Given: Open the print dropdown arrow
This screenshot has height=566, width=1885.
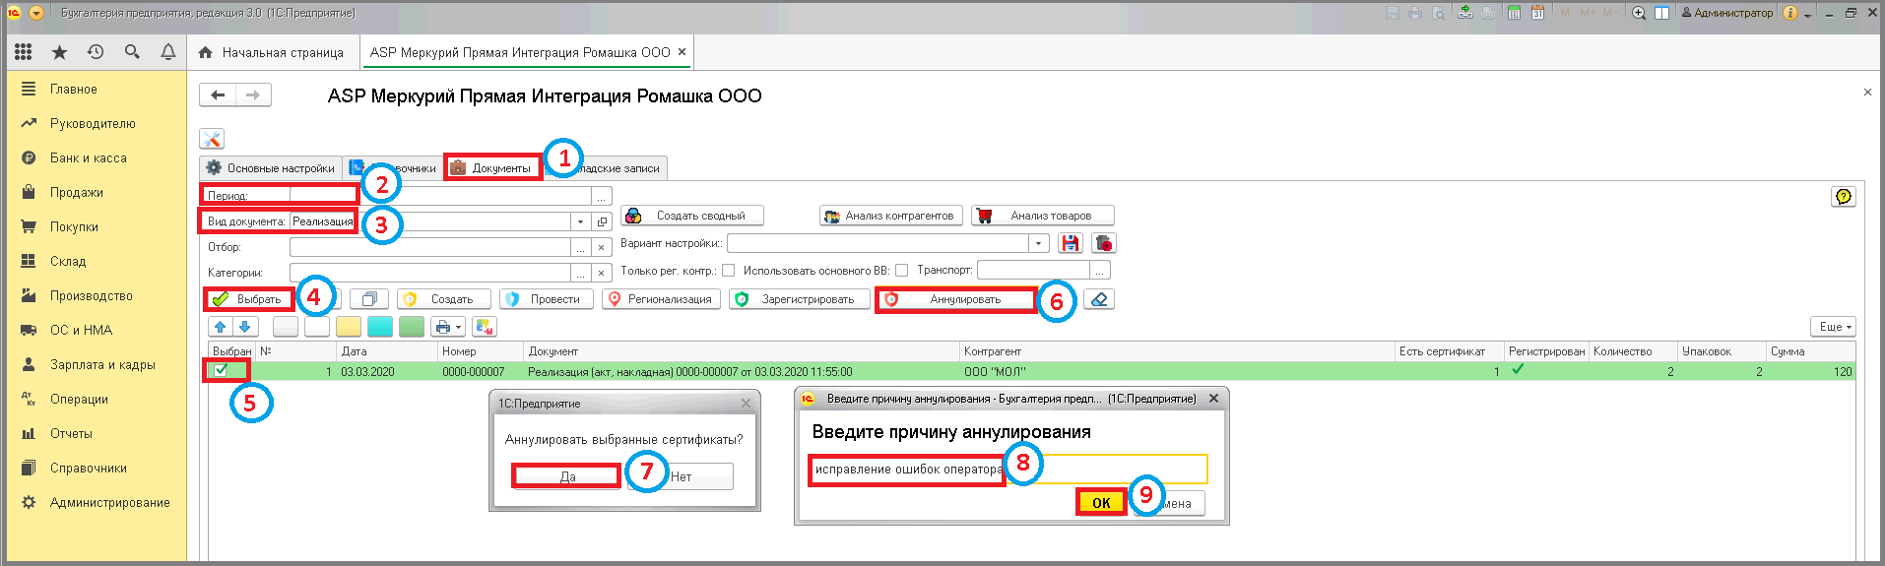Looking at the screenshot, I should tap(459, 327).
